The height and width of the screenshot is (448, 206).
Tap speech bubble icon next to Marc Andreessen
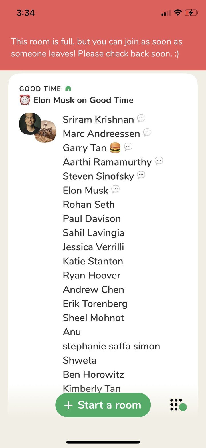tap(147, 132)
